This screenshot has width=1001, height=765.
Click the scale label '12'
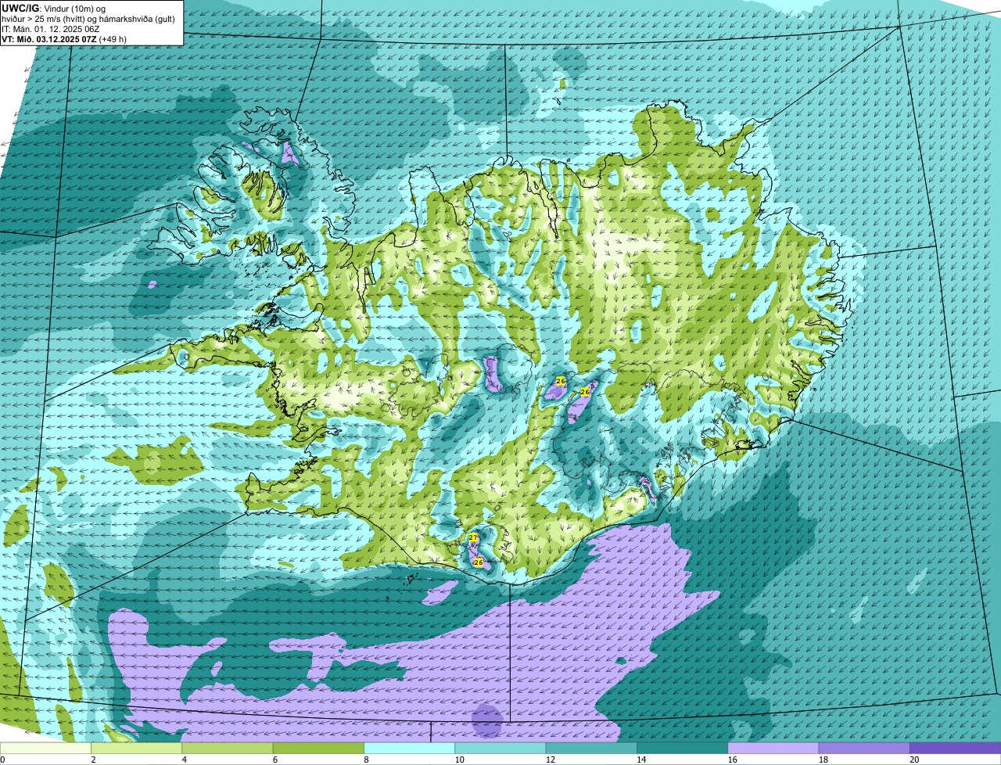550,760
